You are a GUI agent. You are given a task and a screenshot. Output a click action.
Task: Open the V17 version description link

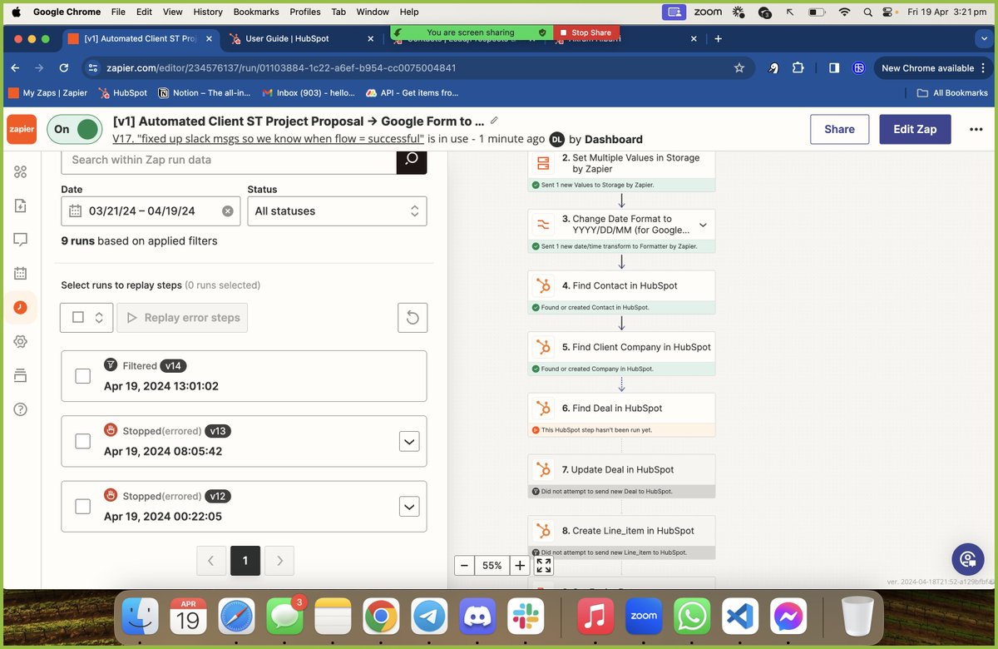tap(268, 139)
